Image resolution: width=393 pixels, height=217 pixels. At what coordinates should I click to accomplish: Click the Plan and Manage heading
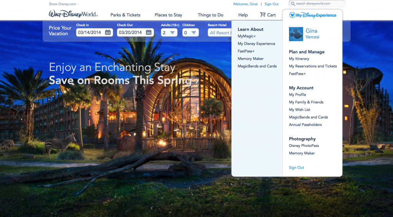[307, 52]
